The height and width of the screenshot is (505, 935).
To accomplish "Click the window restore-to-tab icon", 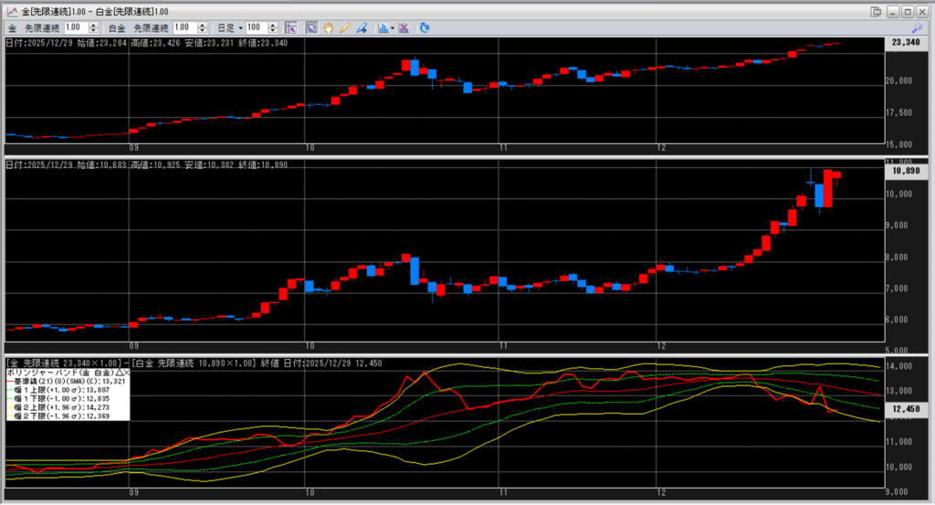I will click(877, 11).
